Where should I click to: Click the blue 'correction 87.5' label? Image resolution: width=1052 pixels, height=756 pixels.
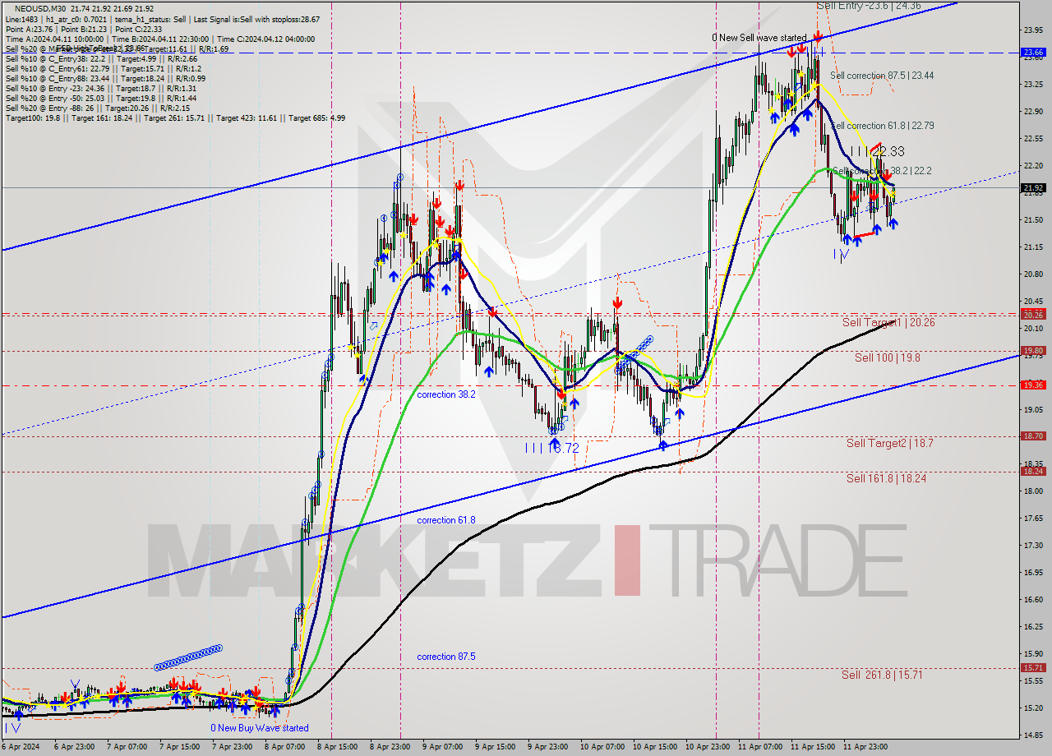coord(445,657)
